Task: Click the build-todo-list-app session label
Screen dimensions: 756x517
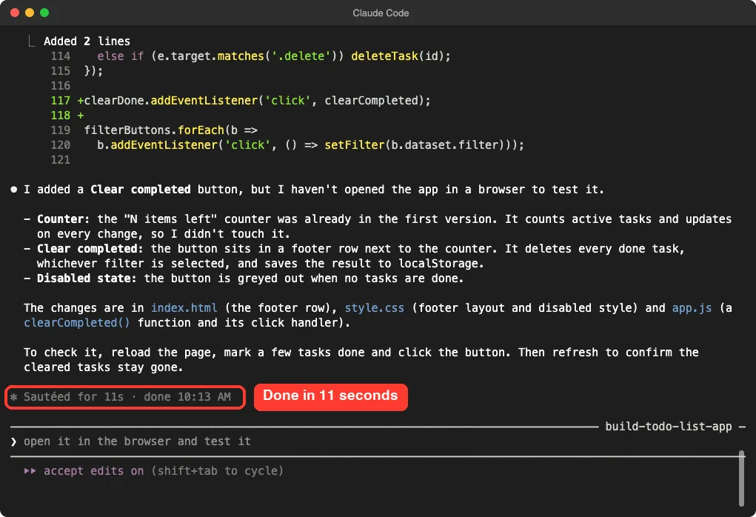Action: pyautogui.click(x=668, y=427)
